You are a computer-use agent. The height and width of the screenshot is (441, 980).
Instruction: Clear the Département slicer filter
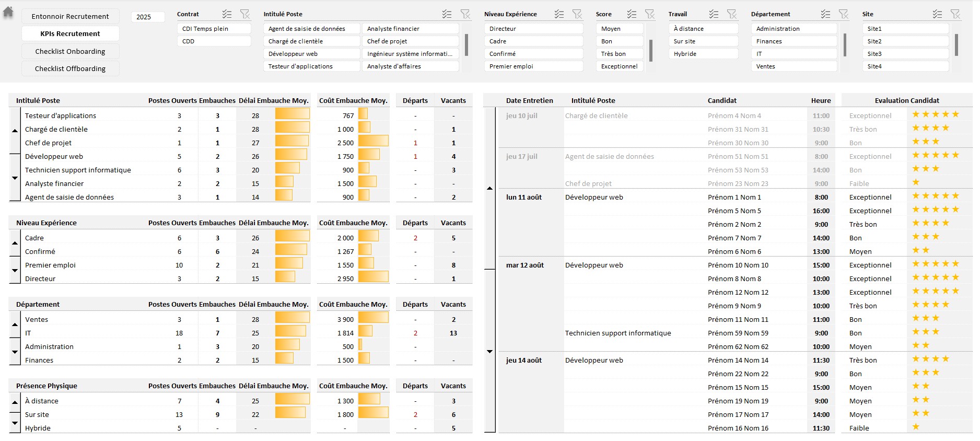pyautogui.click(x=843, y=14)
